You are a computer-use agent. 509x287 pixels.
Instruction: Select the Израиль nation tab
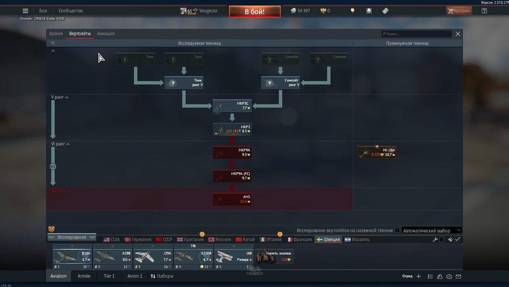[357, 240]
